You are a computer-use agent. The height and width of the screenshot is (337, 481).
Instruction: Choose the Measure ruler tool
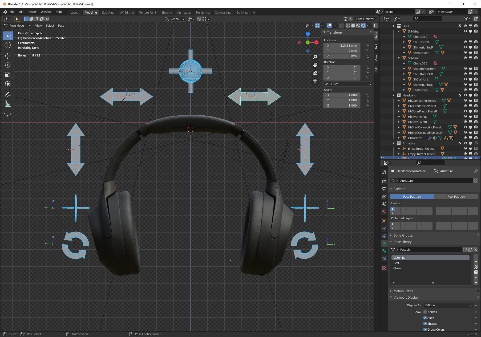coord(8,104)
